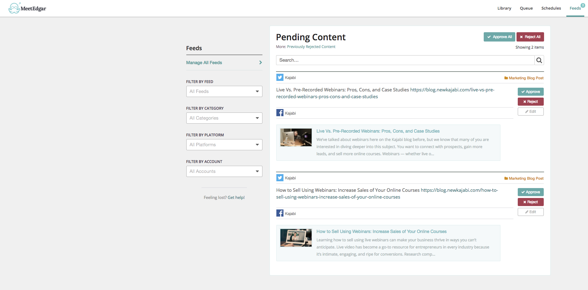Click Marketing Blog Post category on first post
Viewport: 588px width, 290px height.
click(524, 78)
